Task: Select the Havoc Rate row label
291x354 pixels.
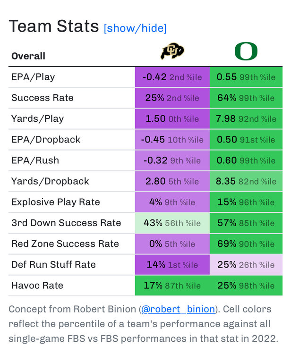Action: (x=37, y=285)
